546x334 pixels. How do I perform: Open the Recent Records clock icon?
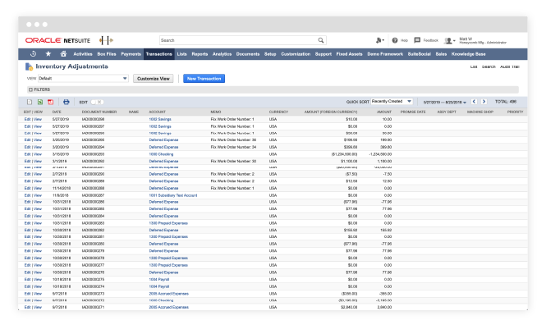(34, 54)
